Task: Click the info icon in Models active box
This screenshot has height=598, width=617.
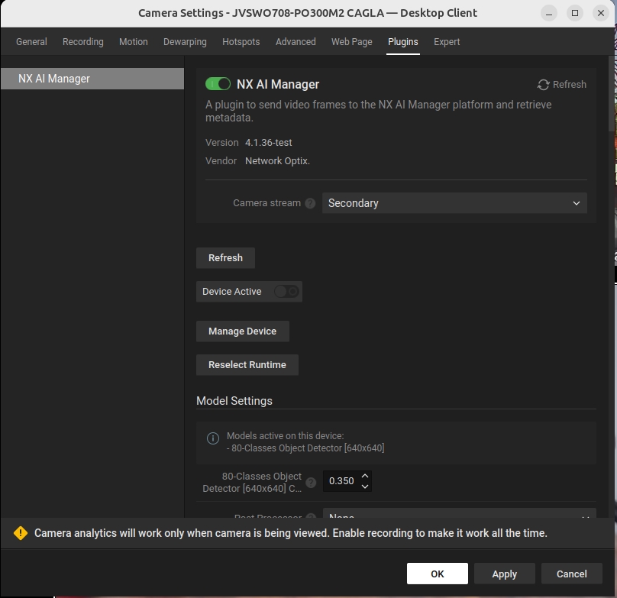Action: tap(213, 438)
